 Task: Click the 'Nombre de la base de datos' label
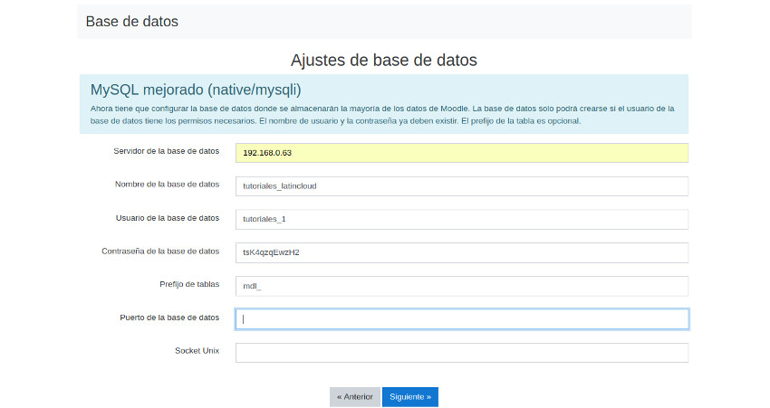[x=167, y=185]
